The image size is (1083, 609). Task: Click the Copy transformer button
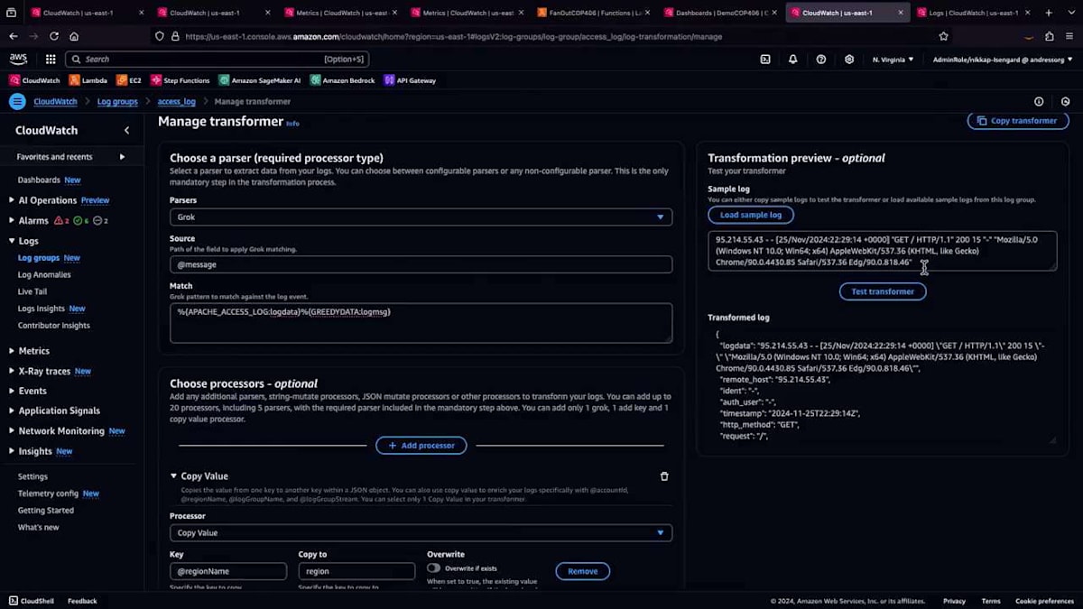point(1018,121)
